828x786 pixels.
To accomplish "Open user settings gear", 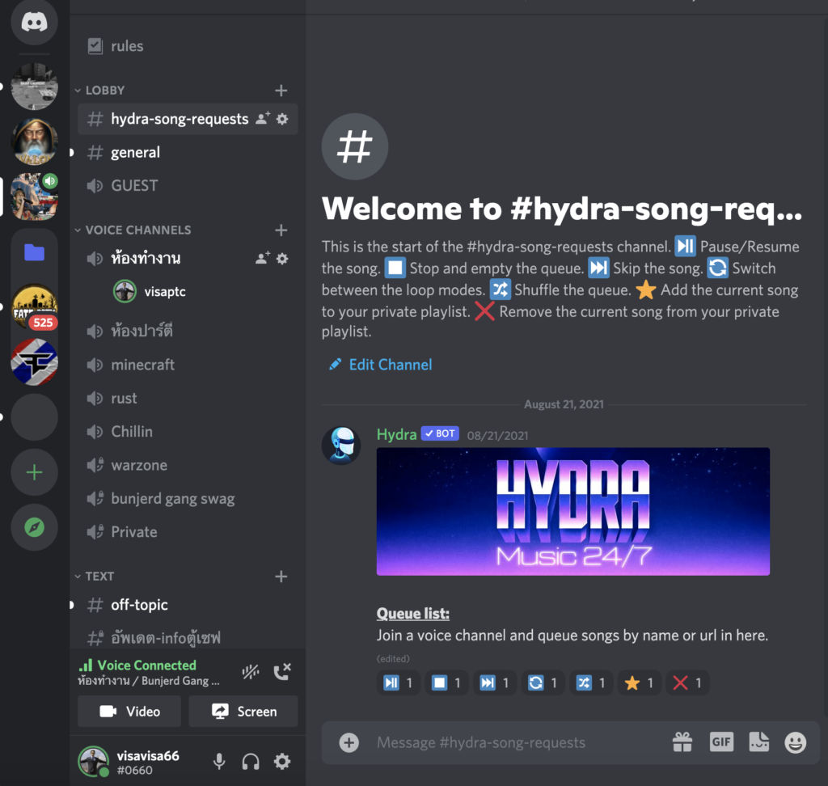I will pyautogui.click(x=282, y=761).
